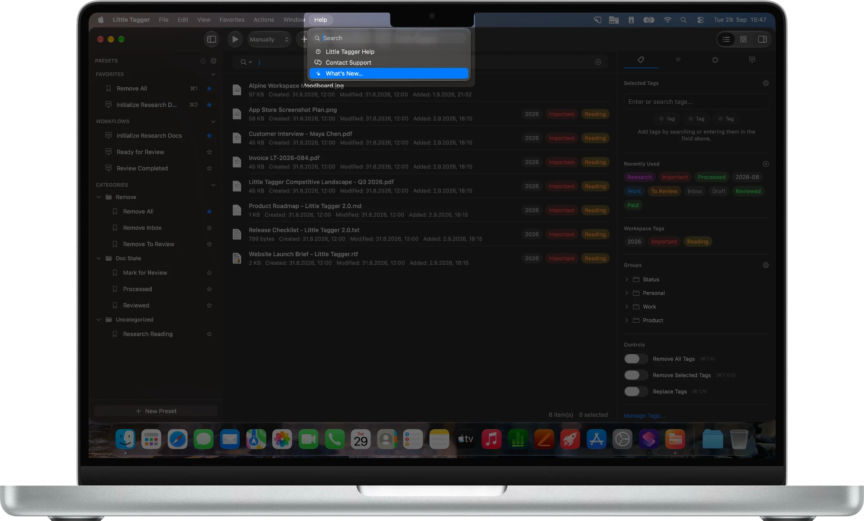Viewport: 864px width, 521px height.
Task: Open the gear badge inspector tab
Action: tap(715, 59)
